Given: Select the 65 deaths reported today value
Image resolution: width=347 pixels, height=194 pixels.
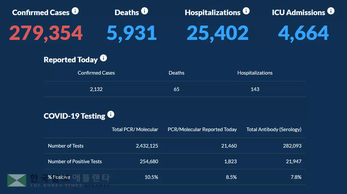Looking at the screenshot, I should pos(177,89).
